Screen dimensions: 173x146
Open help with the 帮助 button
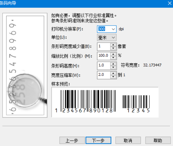point(158,140)
